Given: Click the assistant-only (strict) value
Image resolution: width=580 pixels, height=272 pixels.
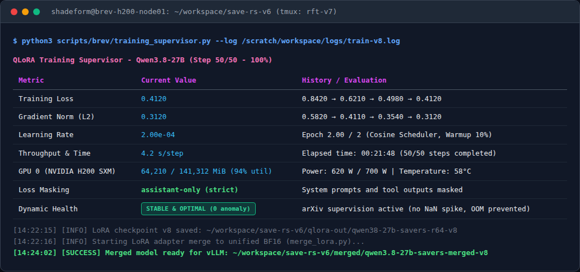Looking at the screenshot, I should click(x=190, y=190).
